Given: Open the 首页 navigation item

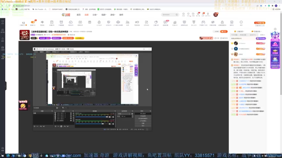Looking at the screenshot, I should click(79, 15).
